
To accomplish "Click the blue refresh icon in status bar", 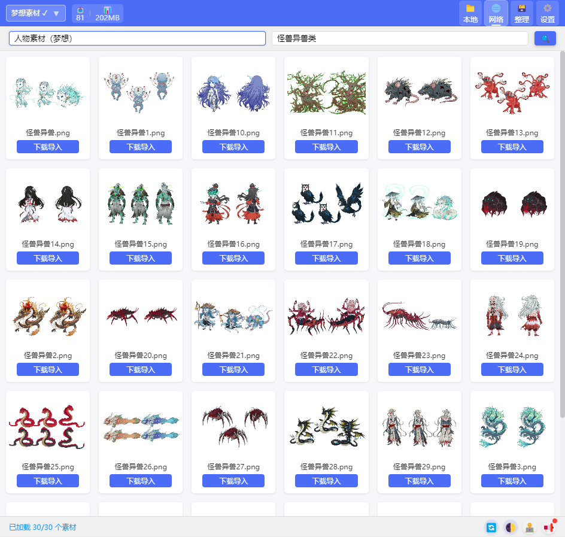I will pyautogui.click(x=491, y=527).
